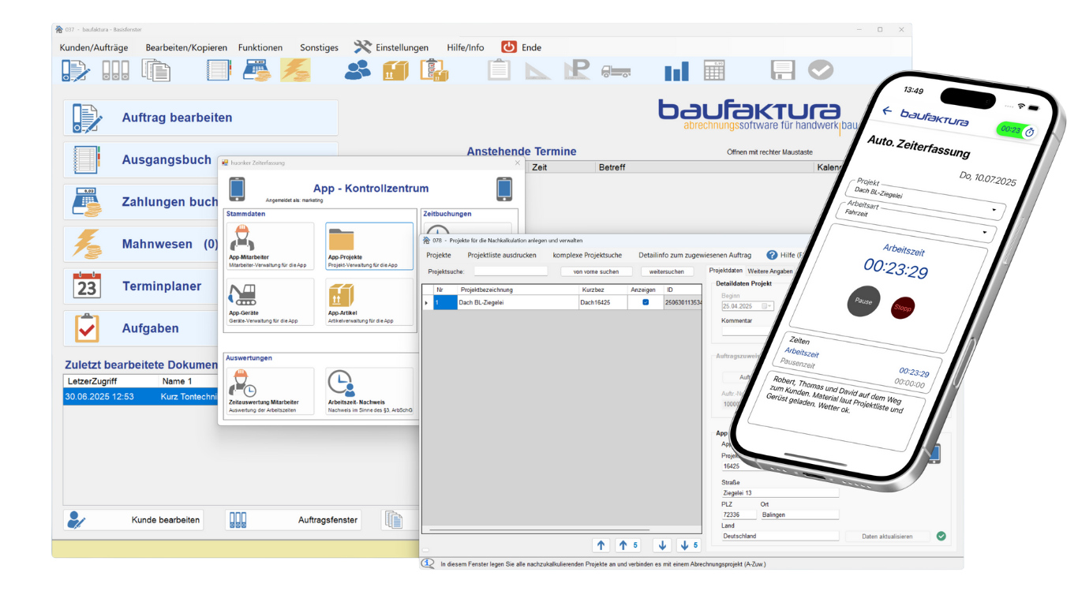Click the Straße field Ziegelei 13
The height and width of the screenshot is (606, 1078).
coord(780,492)
